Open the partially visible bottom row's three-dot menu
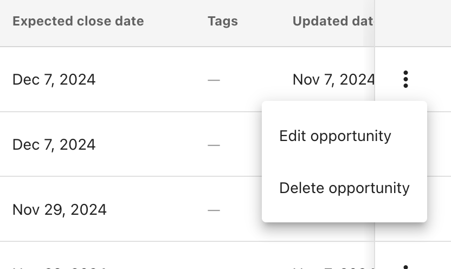 405,266
